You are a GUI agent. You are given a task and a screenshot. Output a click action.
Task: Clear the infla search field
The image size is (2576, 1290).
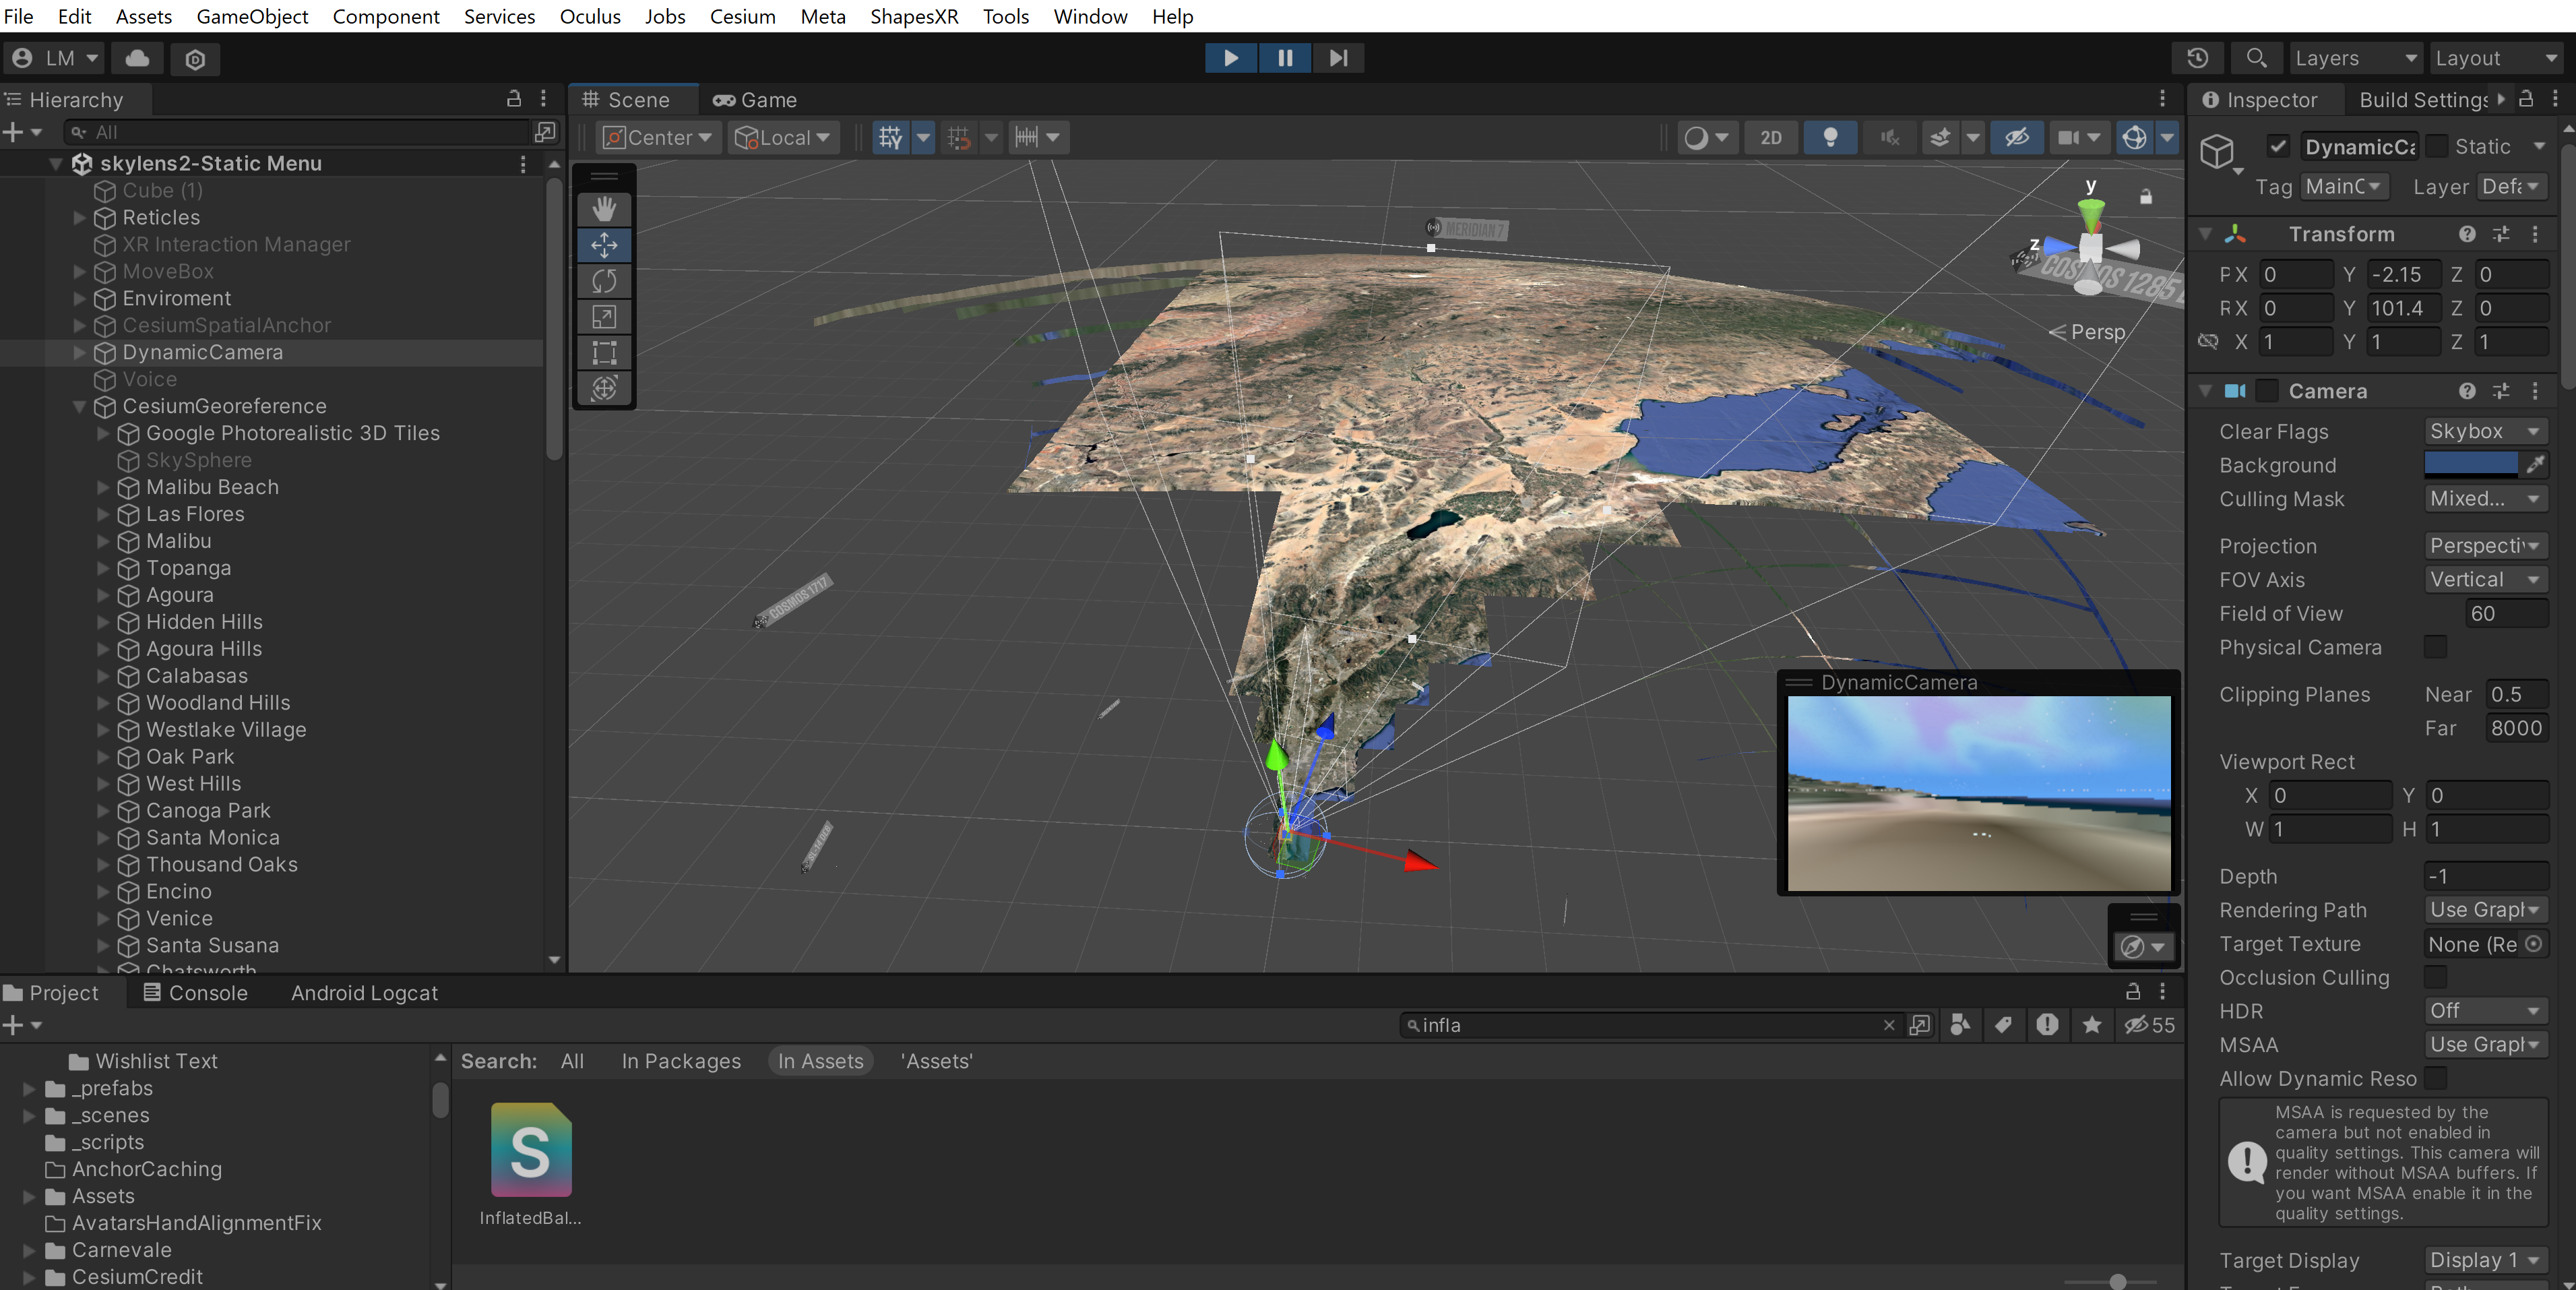click(1889, 1025)
